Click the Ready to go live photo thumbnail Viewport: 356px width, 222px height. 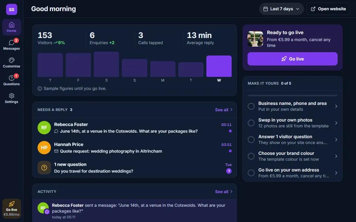coord(256,39)
